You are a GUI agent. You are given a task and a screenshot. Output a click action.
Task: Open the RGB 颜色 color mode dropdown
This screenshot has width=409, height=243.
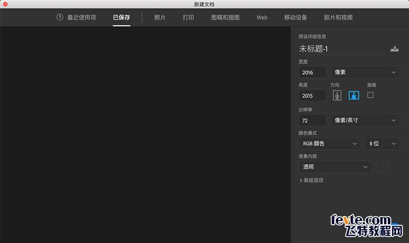329,144
